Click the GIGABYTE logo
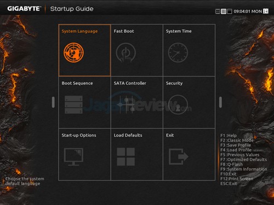 point(24,9)
